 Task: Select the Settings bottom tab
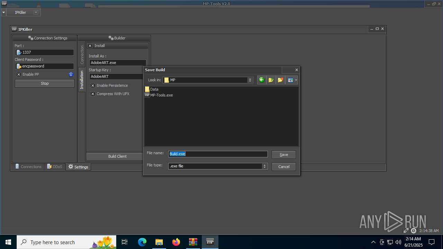[78, 167]
